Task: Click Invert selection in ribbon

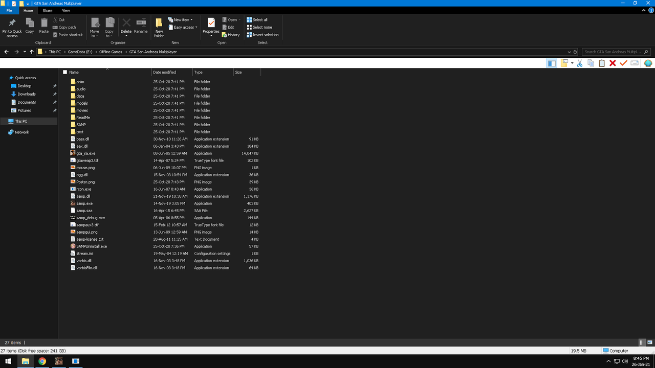Action: point(263,35)
